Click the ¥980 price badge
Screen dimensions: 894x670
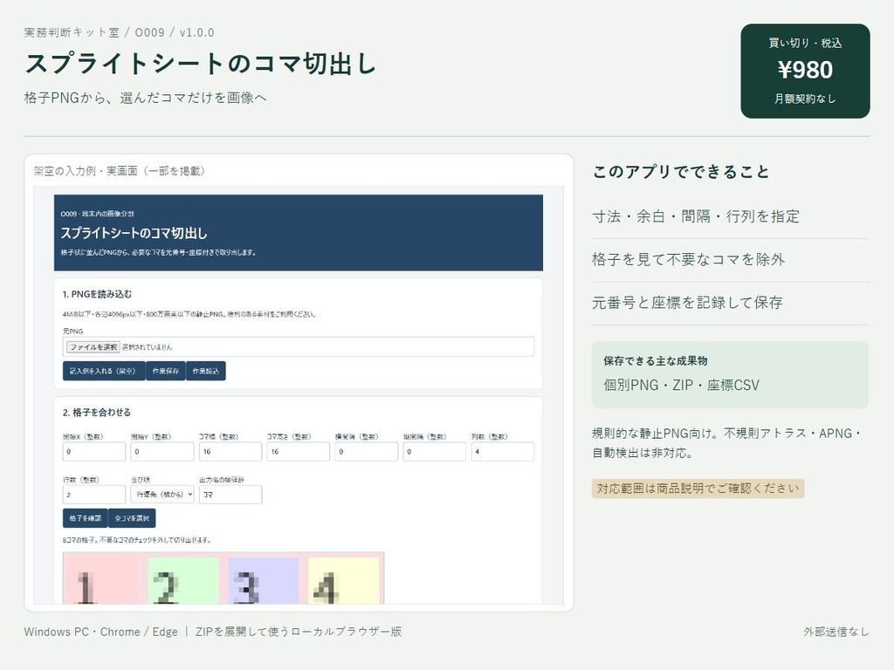click(x=805, y=72)
